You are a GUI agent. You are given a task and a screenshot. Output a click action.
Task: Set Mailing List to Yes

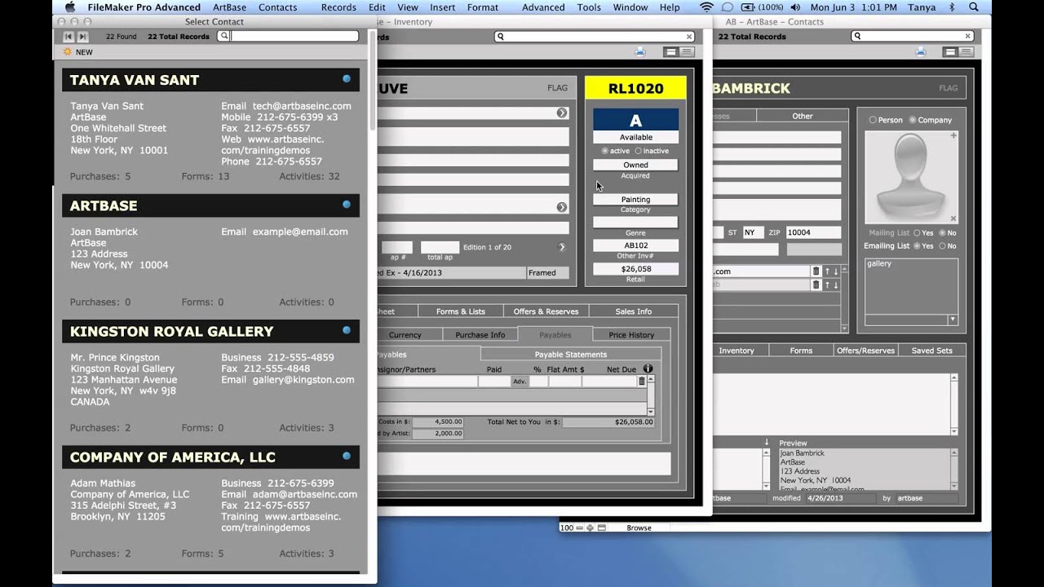point(917,233)
